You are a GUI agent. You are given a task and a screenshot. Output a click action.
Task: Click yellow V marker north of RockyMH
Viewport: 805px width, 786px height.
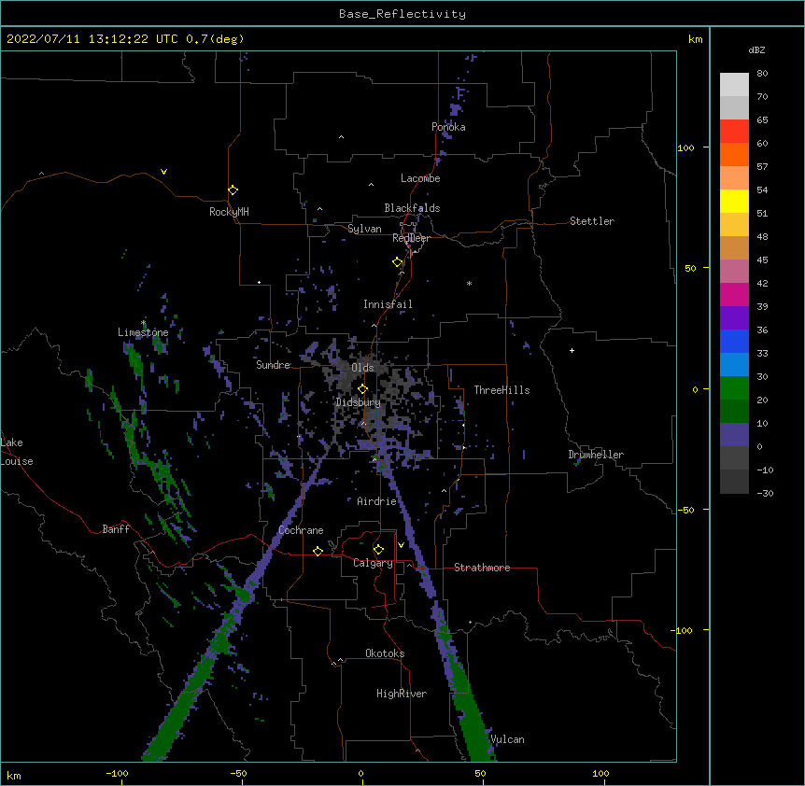163,172
